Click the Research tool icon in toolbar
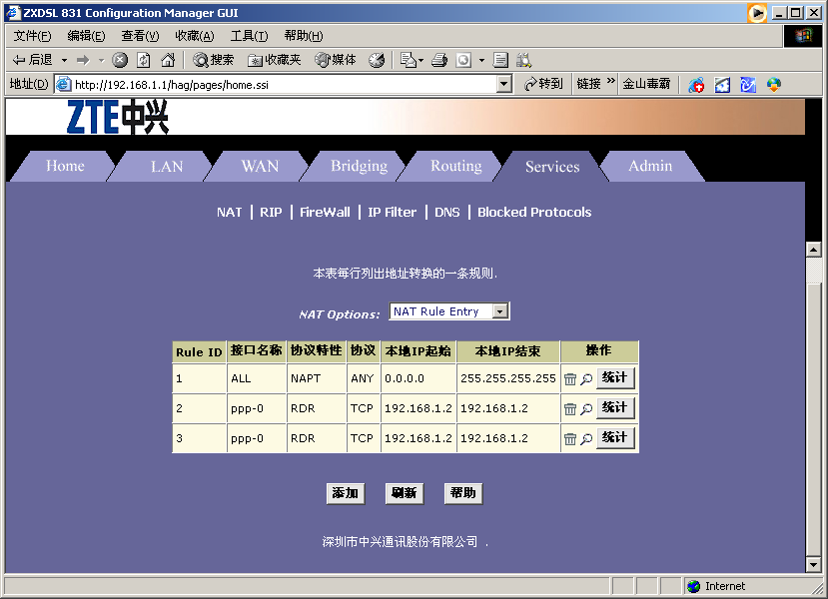The width and height of the screenshot is (828, 599). (523, 60)
